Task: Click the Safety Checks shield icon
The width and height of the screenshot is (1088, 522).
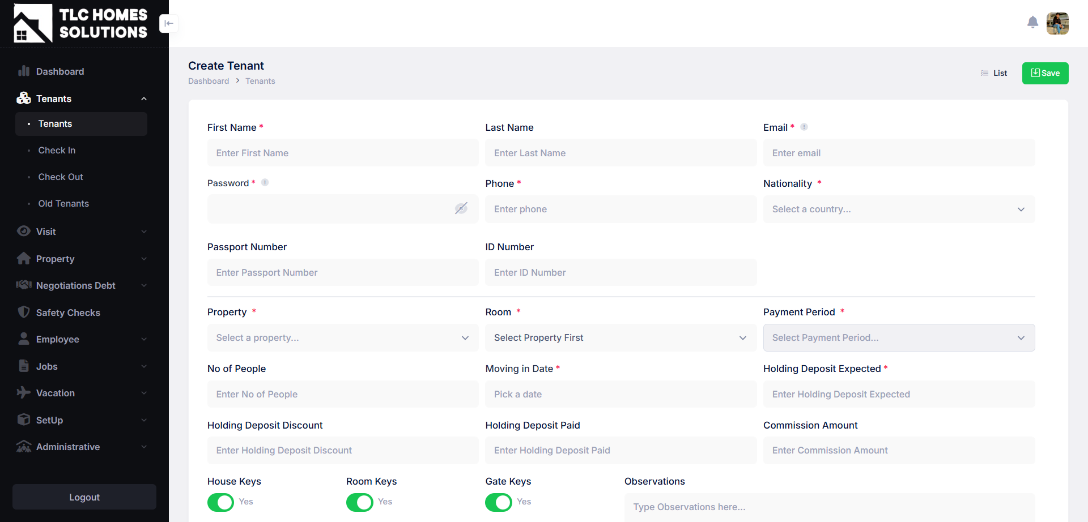Action: point(24,312)
